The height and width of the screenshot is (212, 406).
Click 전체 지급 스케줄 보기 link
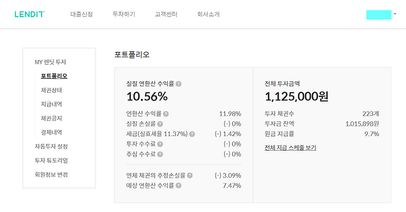pos(290,148)
